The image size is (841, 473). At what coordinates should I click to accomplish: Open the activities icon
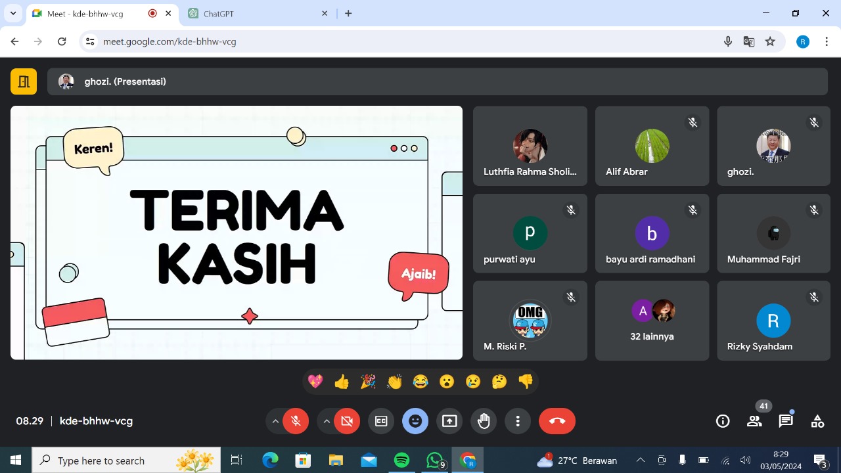(x=817, y=421)
